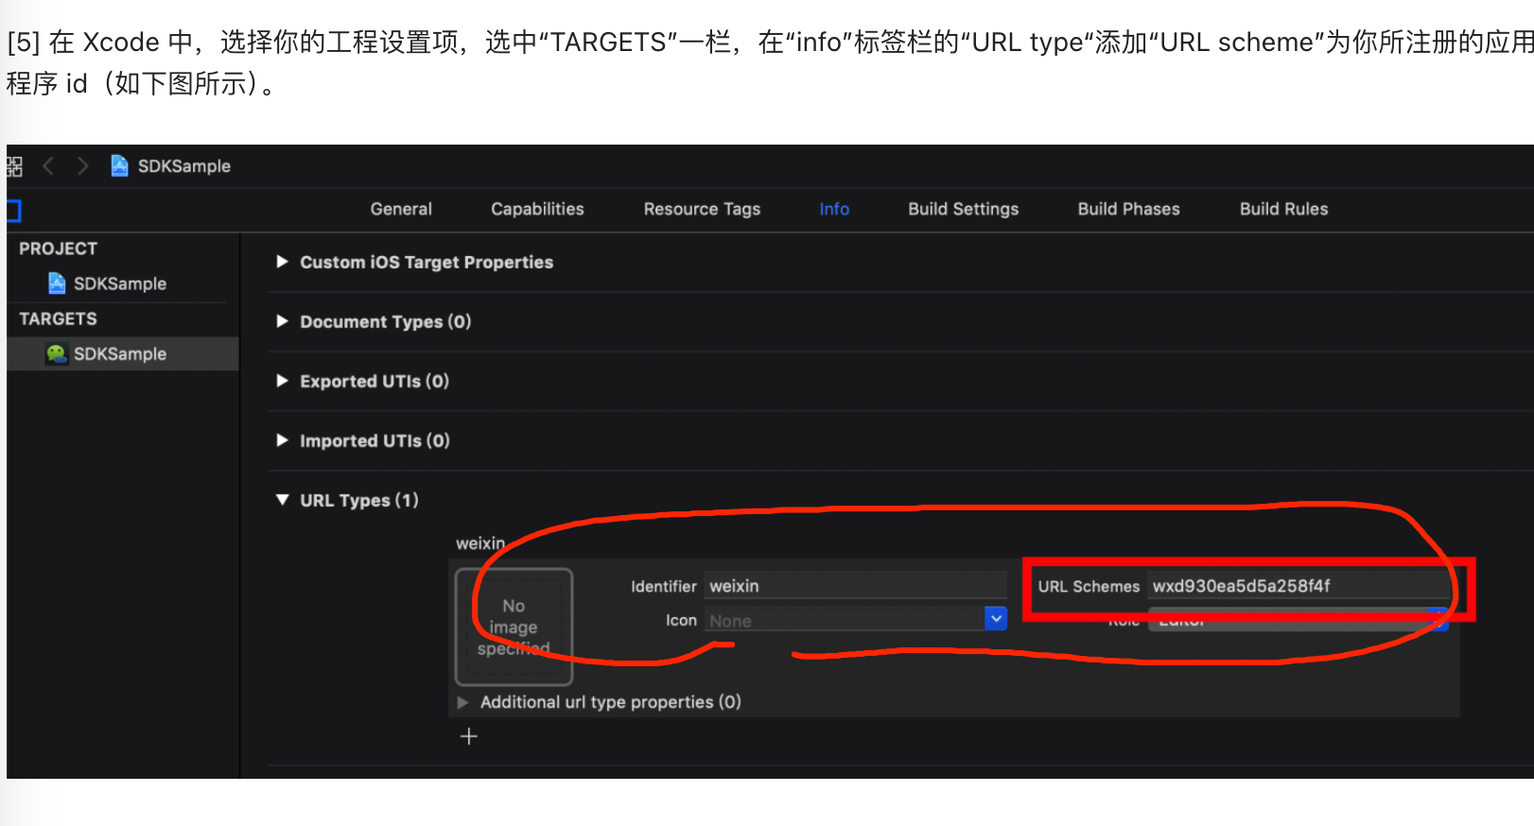Click SDKSample breadcrumb title
Image resolution: width=1534 pixels, height=826 pixels.
tap(184, 166)
